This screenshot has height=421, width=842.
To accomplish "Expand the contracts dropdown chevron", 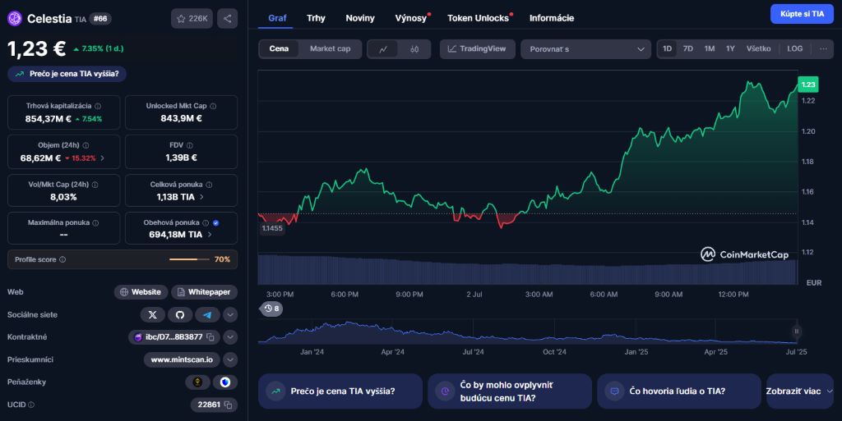I will click(230, 337).
